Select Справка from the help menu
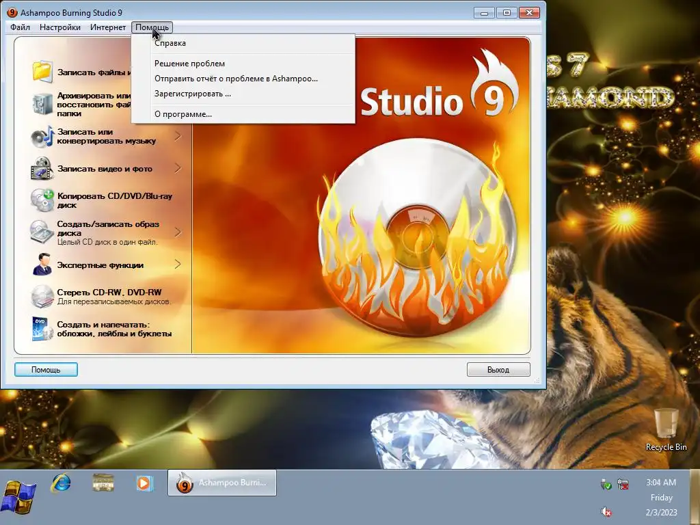Screen dimensions: 700x525 [x=243, y=43]
